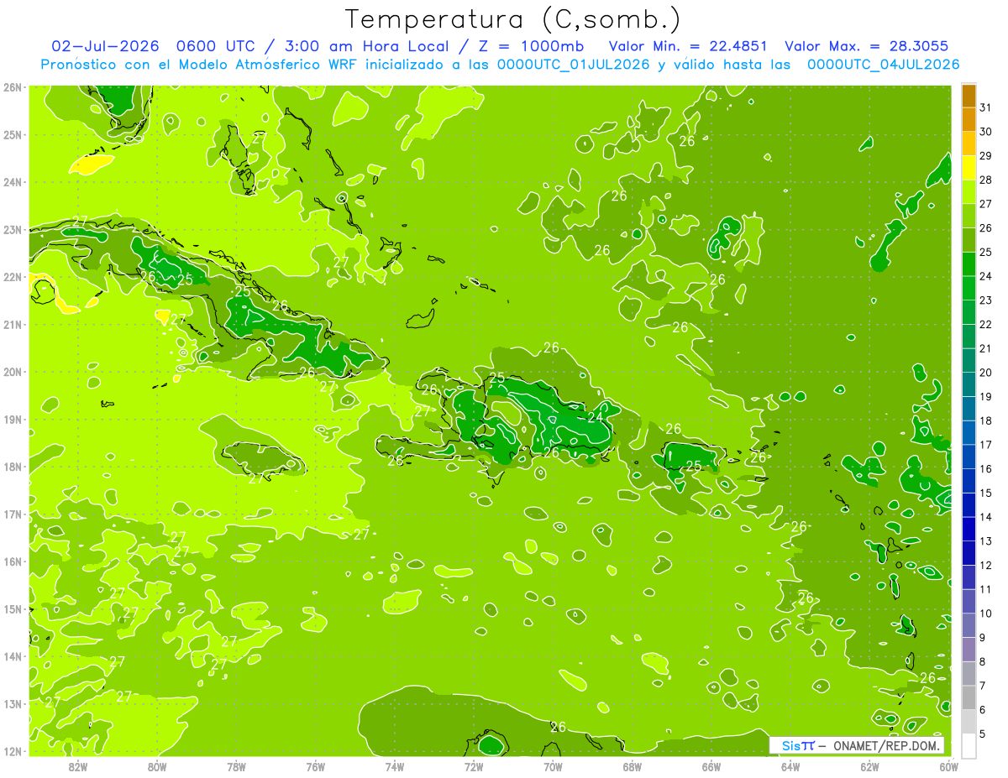Click the 12N latitude axis label

[13, 750]
